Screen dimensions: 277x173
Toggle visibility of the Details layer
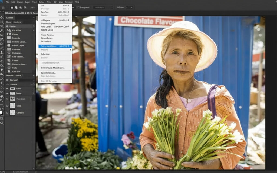[7, 106]
